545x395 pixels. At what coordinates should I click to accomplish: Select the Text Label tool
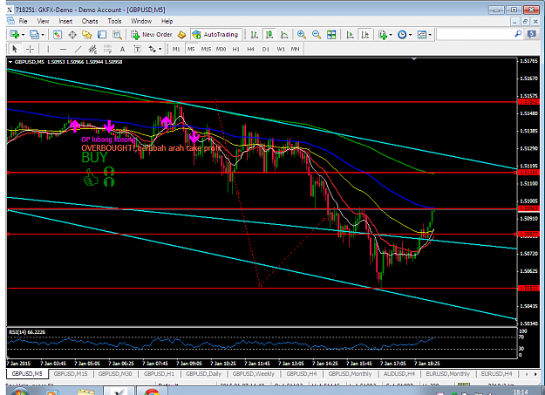tap(137, 49)
